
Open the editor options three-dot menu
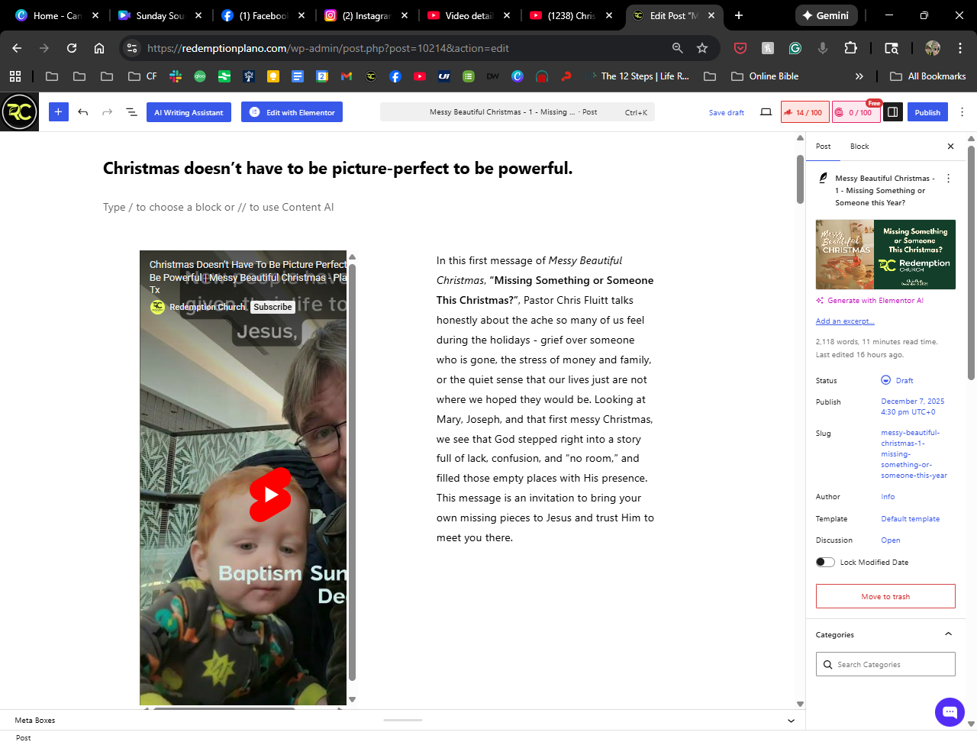(962, 112)
